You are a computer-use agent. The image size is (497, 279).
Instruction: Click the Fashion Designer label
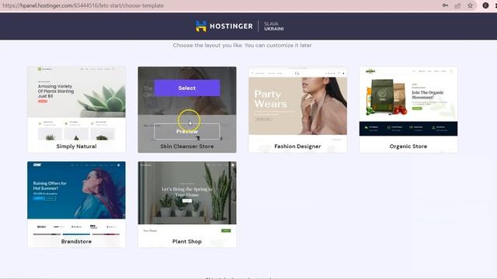pos(297,146)
